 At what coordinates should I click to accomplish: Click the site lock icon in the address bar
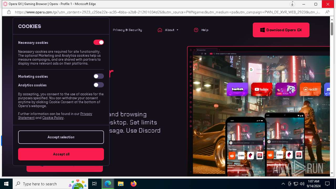(9, 12)
